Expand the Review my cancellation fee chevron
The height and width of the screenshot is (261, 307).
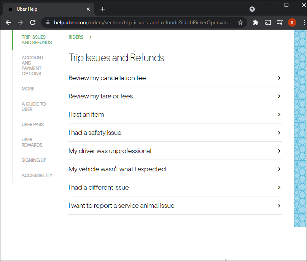(x=279, y=78)
